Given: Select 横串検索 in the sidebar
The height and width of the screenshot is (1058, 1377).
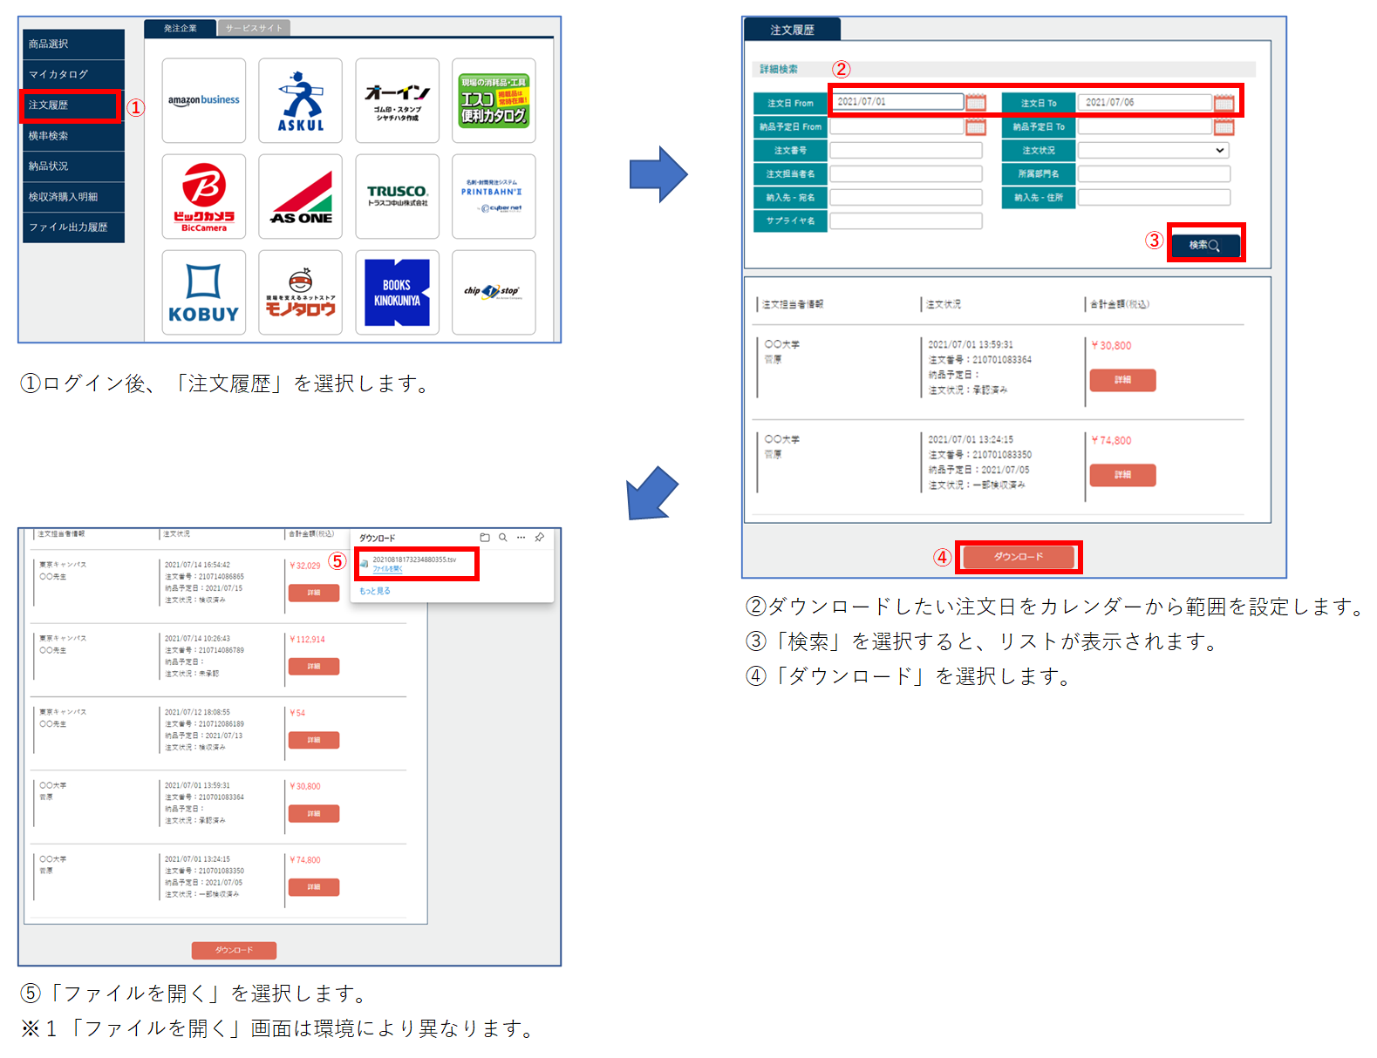Looking at the screenshot, I should [x=73, y=135].
